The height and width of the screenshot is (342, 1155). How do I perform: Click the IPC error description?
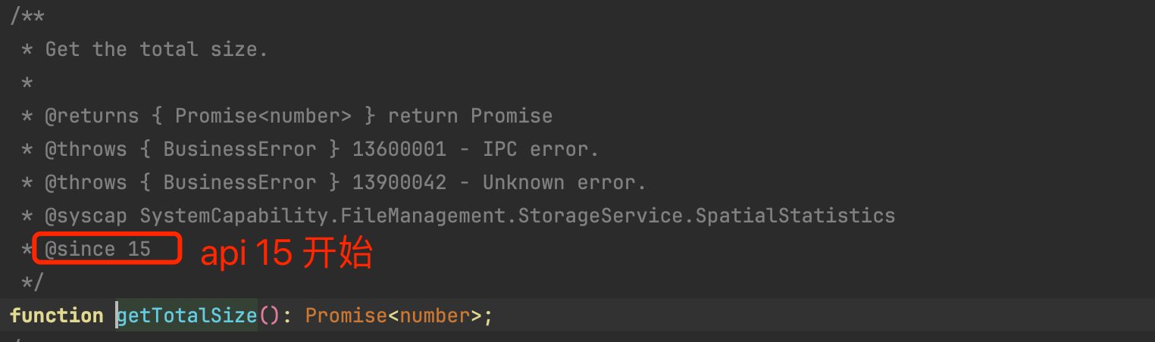(x=541, y=149)
